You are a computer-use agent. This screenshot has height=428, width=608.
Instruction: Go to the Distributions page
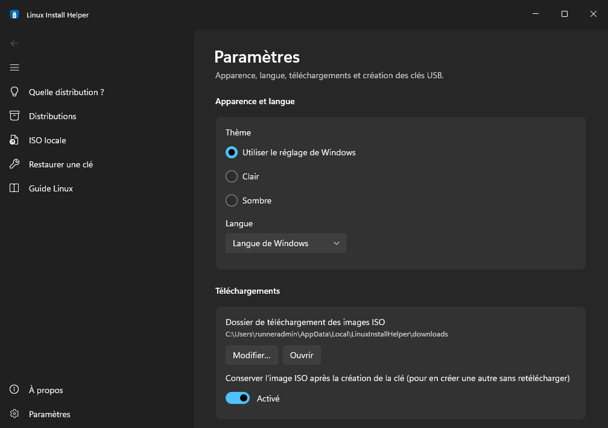pos(52,116)
